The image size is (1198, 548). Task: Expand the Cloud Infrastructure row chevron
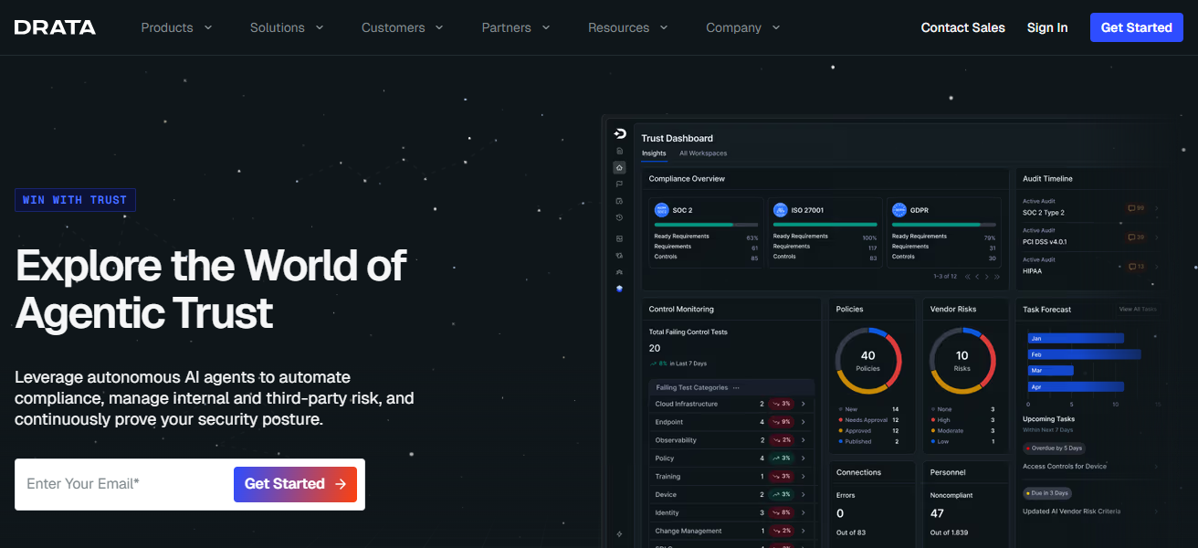(804, 404)
